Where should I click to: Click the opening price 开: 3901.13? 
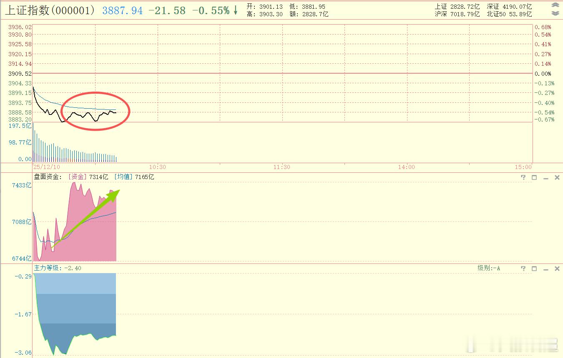click(x=264, y=7)
